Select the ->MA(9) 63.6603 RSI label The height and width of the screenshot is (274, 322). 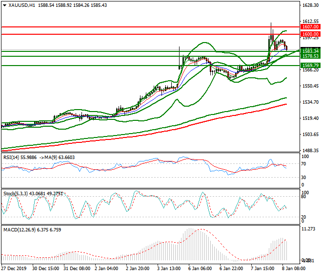click(x=56, y=158)
